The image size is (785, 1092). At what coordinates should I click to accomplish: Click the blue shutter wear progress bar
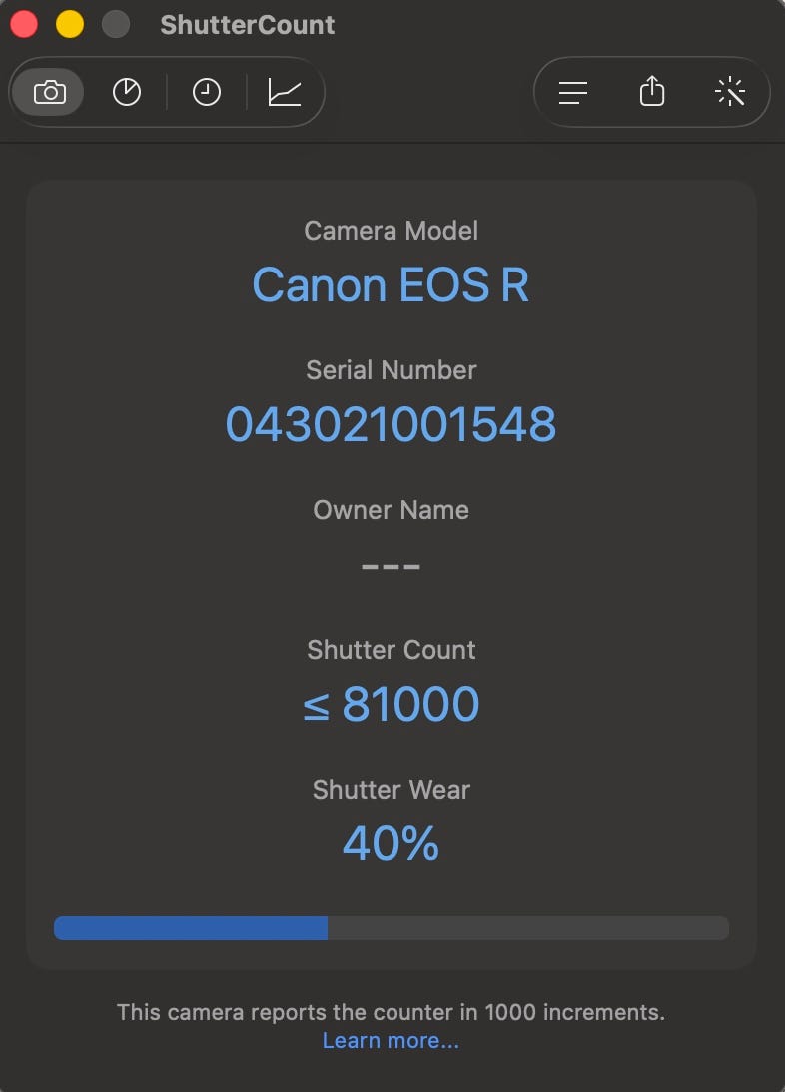191,928
